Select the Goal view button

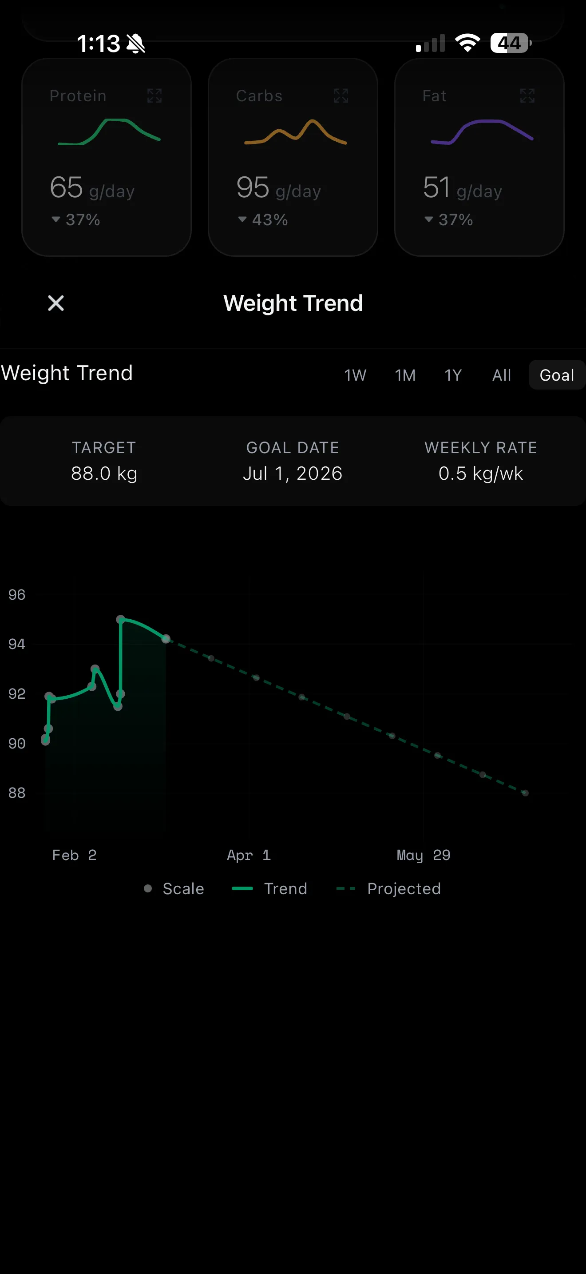coord(556,375)
